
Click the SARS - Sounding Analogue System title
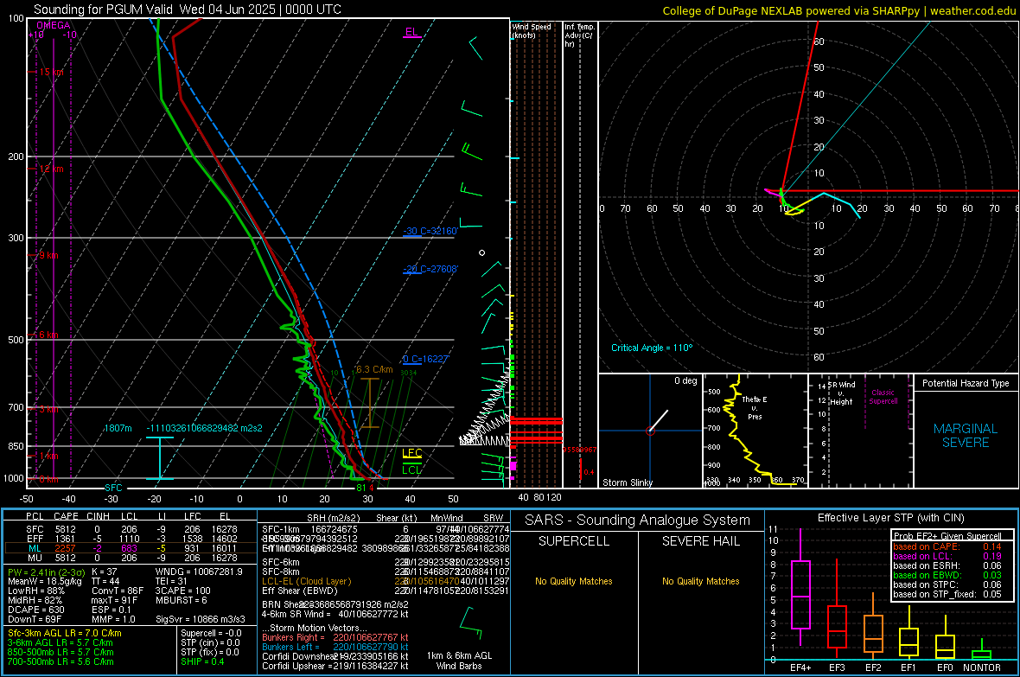point(638,521)
